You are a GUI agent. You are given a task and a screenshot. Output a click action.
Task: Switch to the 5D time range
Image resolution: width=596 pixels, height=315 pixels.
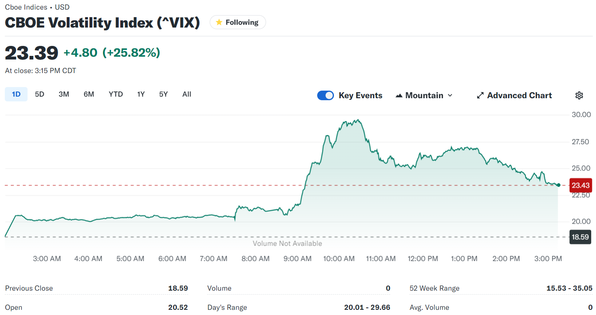tap(40, 94)
